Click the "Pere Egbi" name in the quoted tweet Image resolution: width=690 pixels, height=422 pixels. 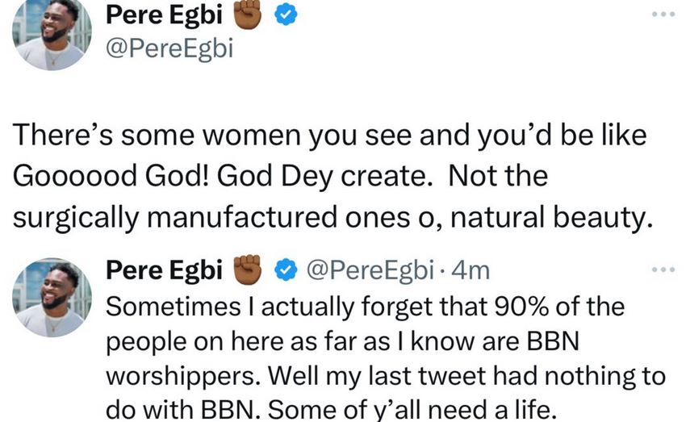tap(166, 271)
